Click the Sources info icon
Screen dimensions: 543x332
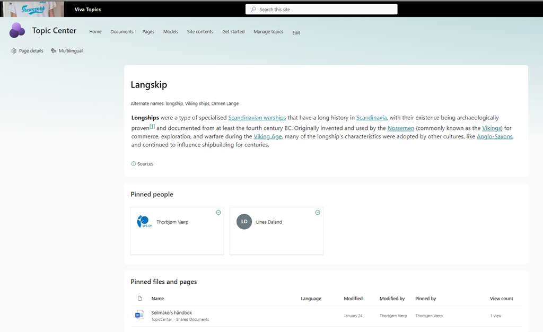click(133, 164)
